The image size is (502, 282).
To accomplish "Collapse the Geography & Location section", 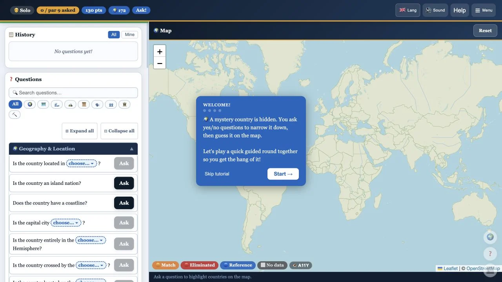I will [x=73, y=149].
